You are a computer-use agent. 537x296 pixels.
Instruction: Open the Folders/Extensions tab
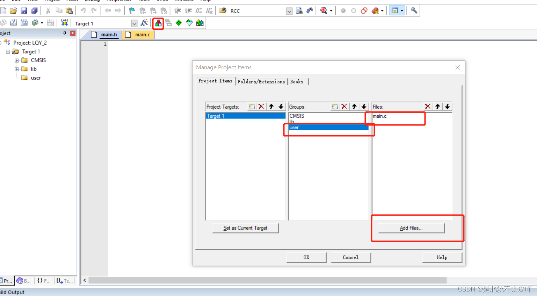coord(261,81)
